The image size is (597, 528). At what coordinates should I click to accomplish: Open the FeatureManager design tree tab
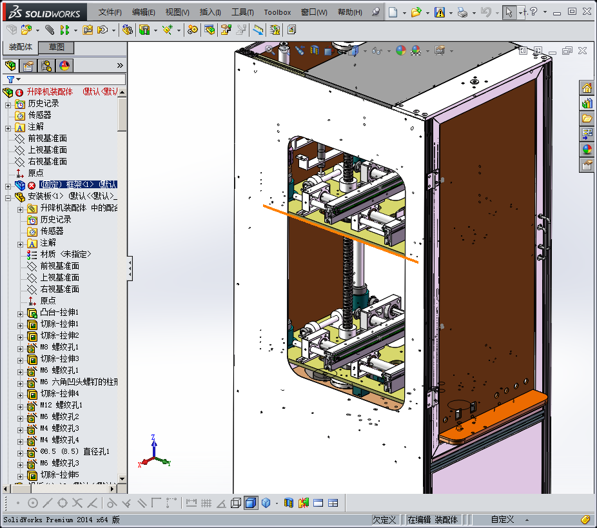pos(11,66)
